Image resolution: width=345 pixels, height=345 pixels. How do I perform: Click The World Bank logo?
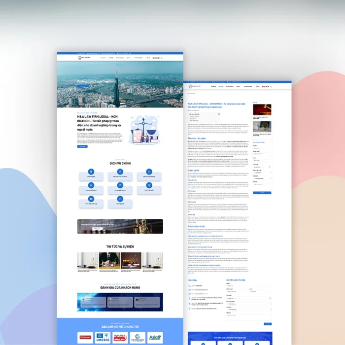click(x=138, y=338)
